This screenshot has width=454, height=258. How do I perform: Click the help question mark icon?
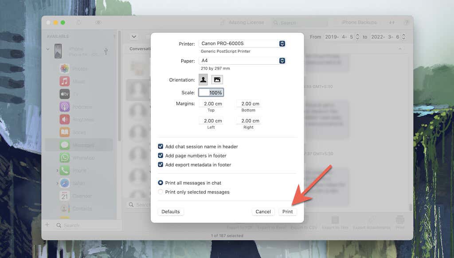pyautogui.click(x=406, y=22)
